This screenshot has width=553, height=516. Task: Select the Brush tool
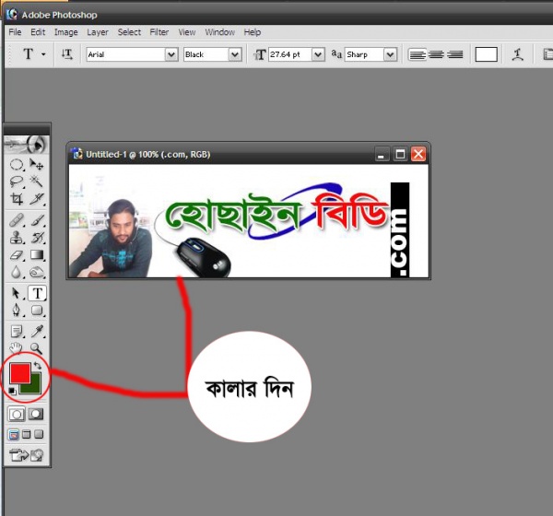(x=37, y=220)
